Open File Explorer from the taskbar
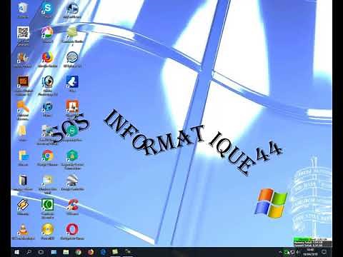 click(x=66, y=252)
